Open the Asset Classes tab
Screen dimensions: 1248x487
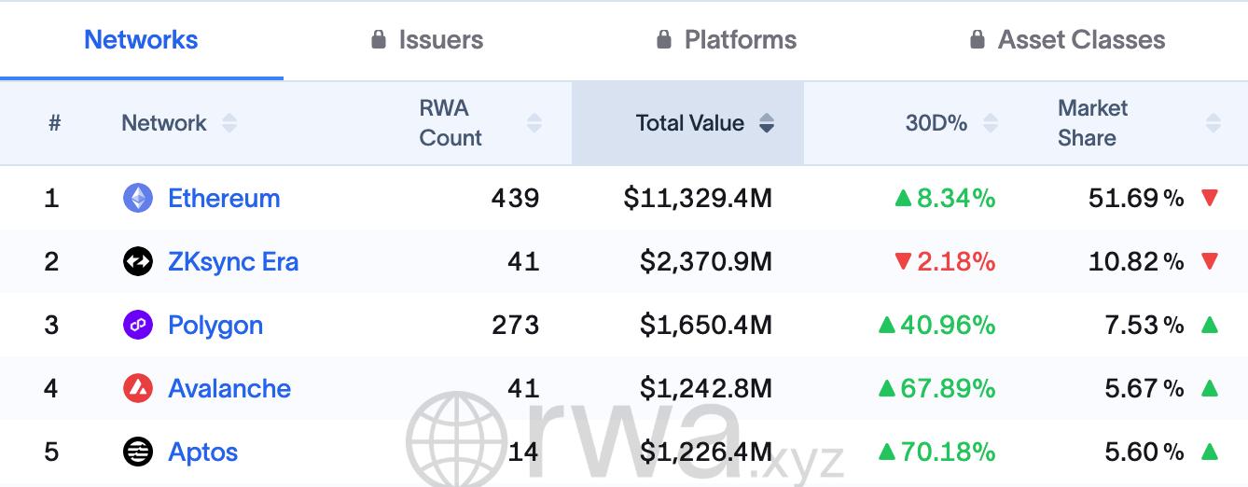click(x=1081, y=40)
